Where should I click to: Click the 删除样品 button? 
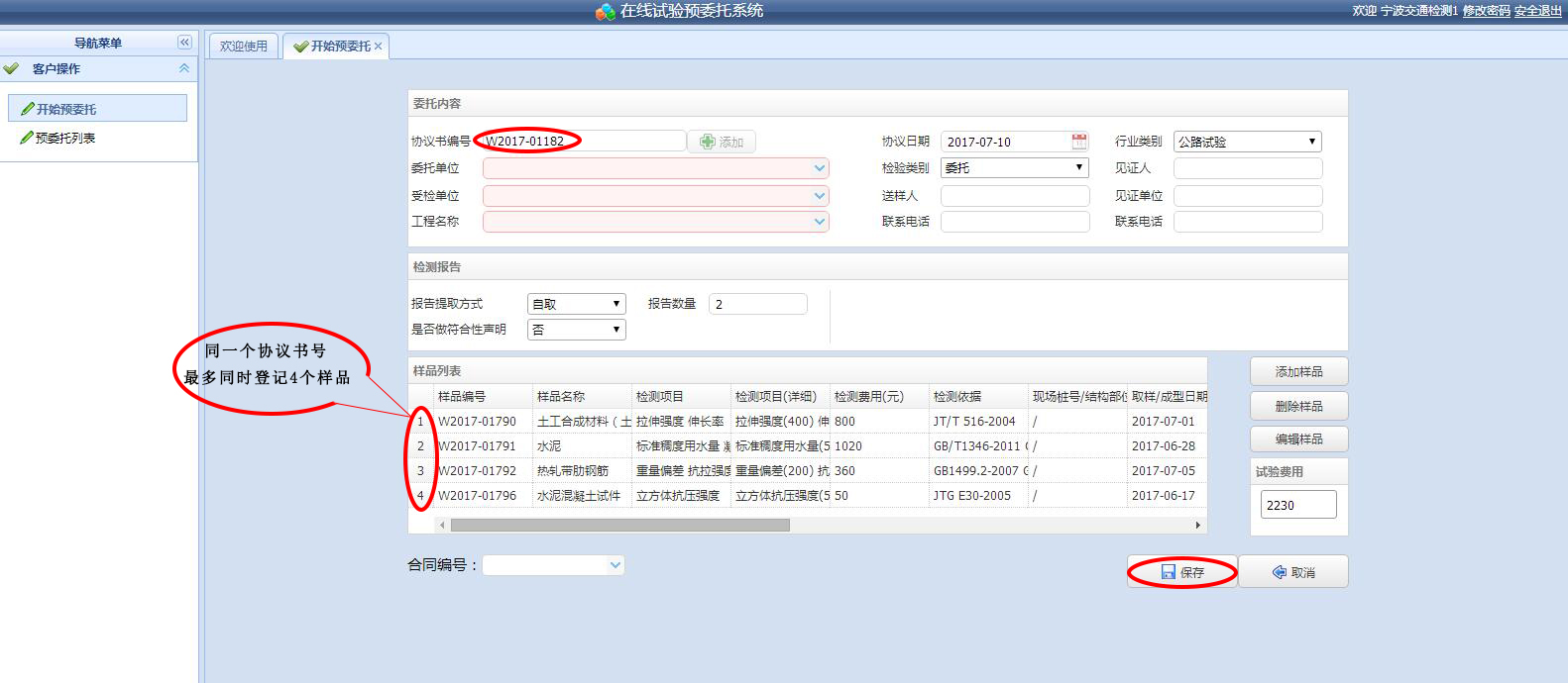click(x=1298, y=406)
